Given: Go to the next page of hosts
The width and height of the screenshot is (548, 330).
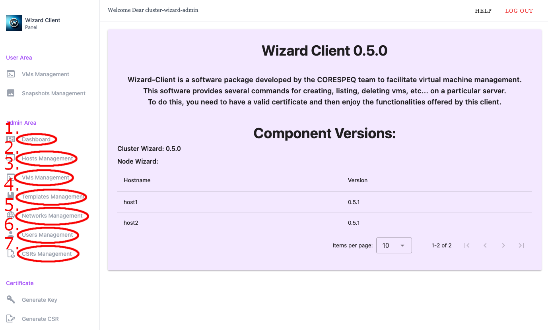Looking at the screenshot, I should [503, 245].
